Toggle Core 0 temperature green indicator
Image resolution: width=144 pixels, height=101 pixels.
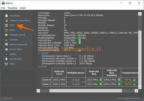pyautogui.click(x=134, y=80)
